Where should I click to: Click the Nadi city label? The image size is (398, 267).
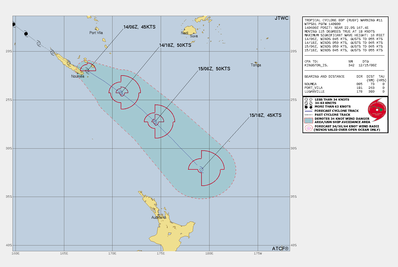pyautogui.click(x=185, y=33)
